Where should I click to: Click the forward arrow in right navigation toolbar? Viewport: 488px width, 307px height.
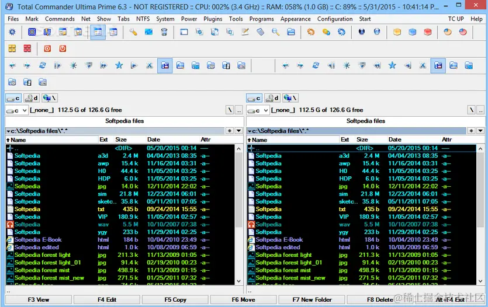(300, 65)
